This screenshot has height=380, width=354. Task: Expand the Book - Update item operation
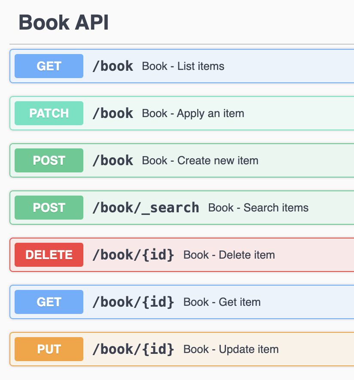pyautogui.click(x=182, y=349)
